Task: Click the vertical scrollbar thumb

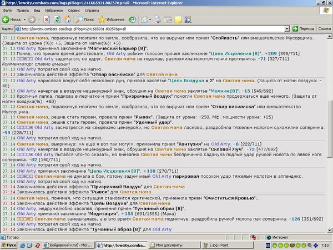Action: pyautogui.click(x=329, y=128)
